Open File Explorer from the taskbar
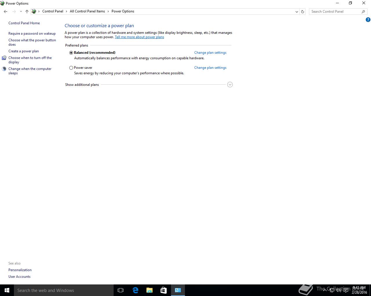This screenshot has width=371, height=296. tap(149, 290)
